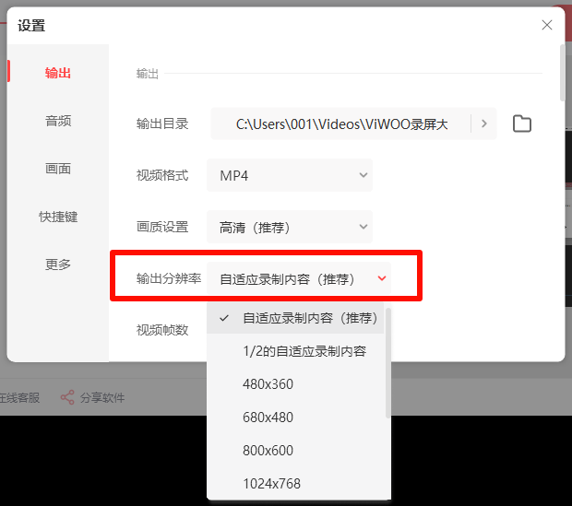Switch to the 音频 settings tab
The height and width of the screenshot is (506, 572).
pos(58,121)
